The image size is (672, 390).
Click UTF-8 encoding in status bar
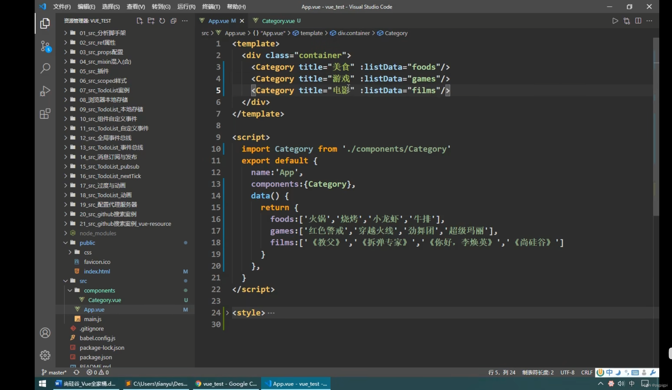[567, 372]
